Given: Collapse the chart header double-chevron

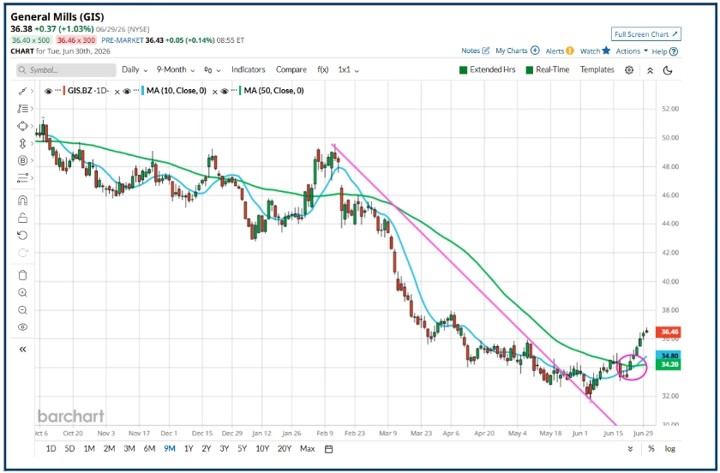Looking at the screenshot, I should click(650, 70).
